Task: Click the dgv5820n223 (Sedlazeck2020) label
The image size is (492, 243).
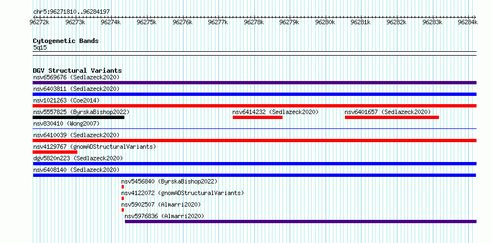Action: point(78,158)
